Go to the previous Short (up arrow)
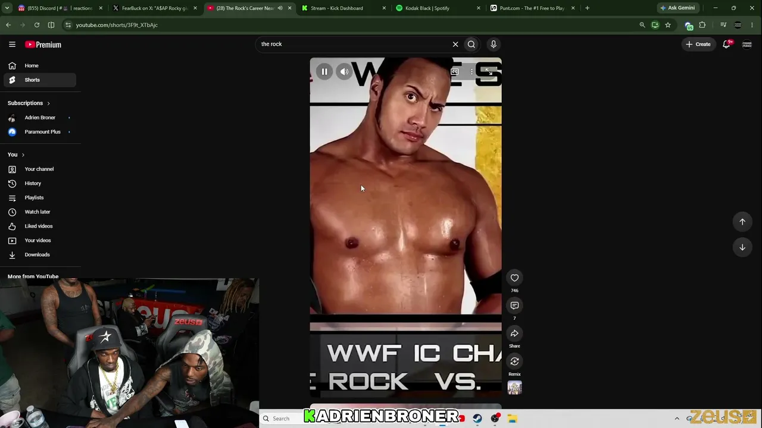The image size is (762, 428). [742, 222]
